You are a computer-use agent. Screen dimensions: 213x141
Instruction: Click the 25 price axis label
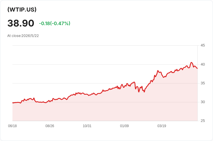pyautogui.click(x=203, y=121)
